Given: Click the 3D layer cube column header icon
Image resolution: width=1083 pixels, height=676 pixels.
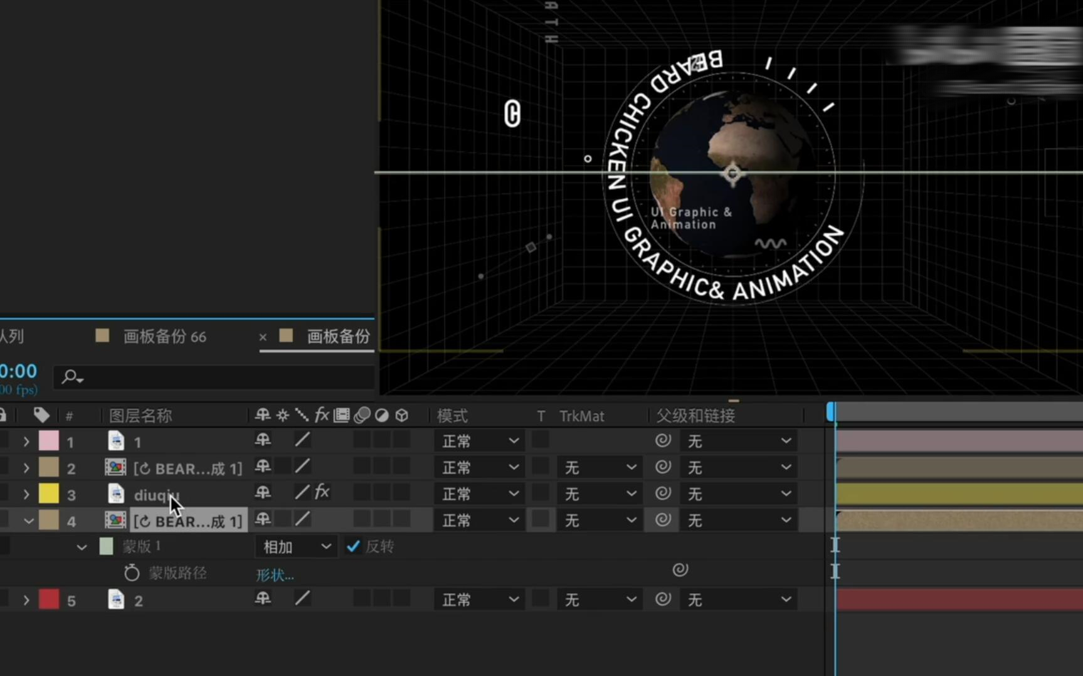Looking at the screenshot, I should tap(402, 415).
